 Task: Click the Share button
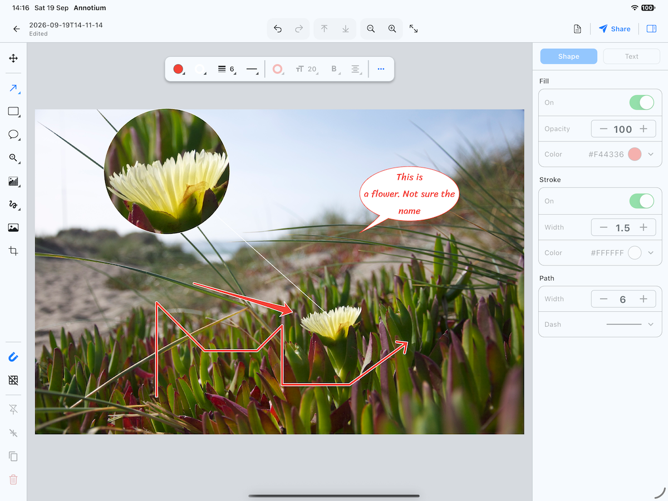pyautogui.click(x=615, y=29)
